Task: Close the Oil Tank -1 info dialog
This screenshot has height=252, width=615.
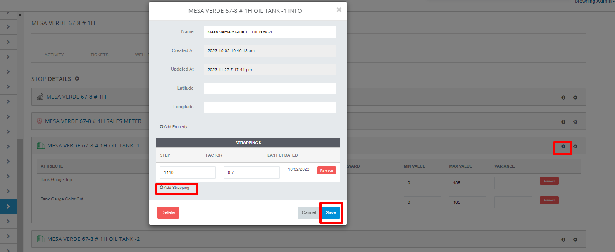Action: pyautogui.click(x=339, y=10)
